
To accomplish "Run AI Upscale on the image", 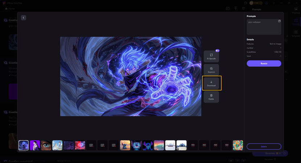I will pos(211,56).
